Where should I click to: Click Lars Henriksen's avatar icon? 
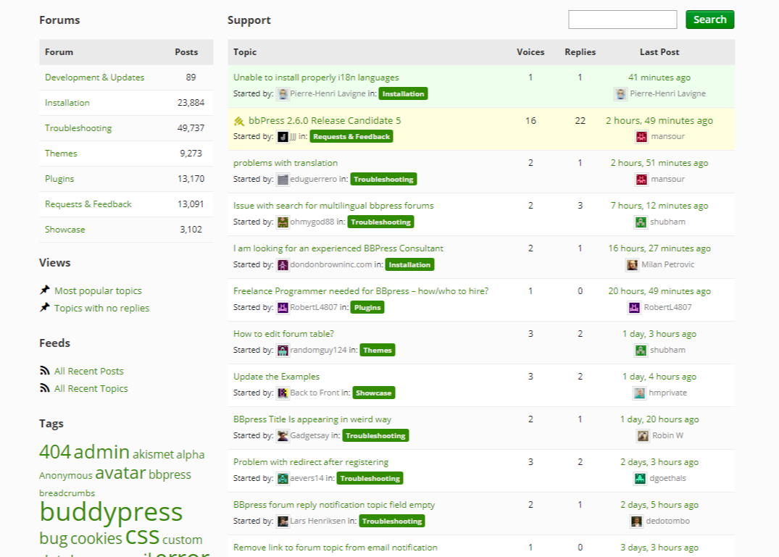coord(283,521)
